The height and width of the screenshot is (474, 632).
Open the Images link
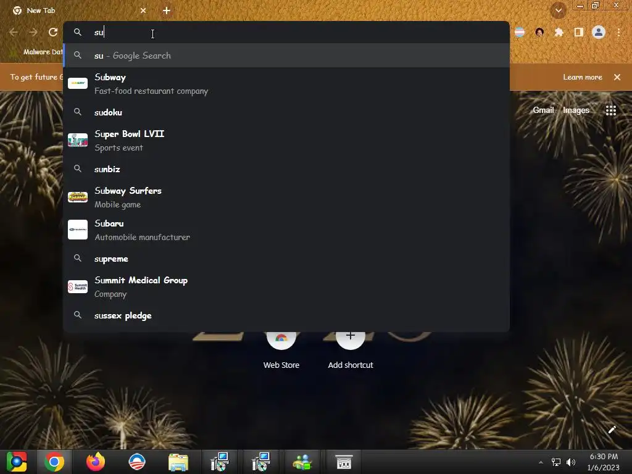tap(576, 110)
